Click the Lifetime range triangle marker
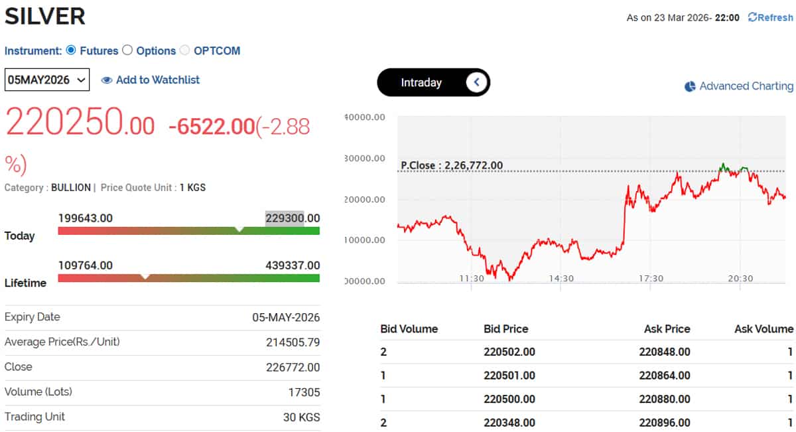Viewport: 796px width, 432px height. (x=145, y=276)
